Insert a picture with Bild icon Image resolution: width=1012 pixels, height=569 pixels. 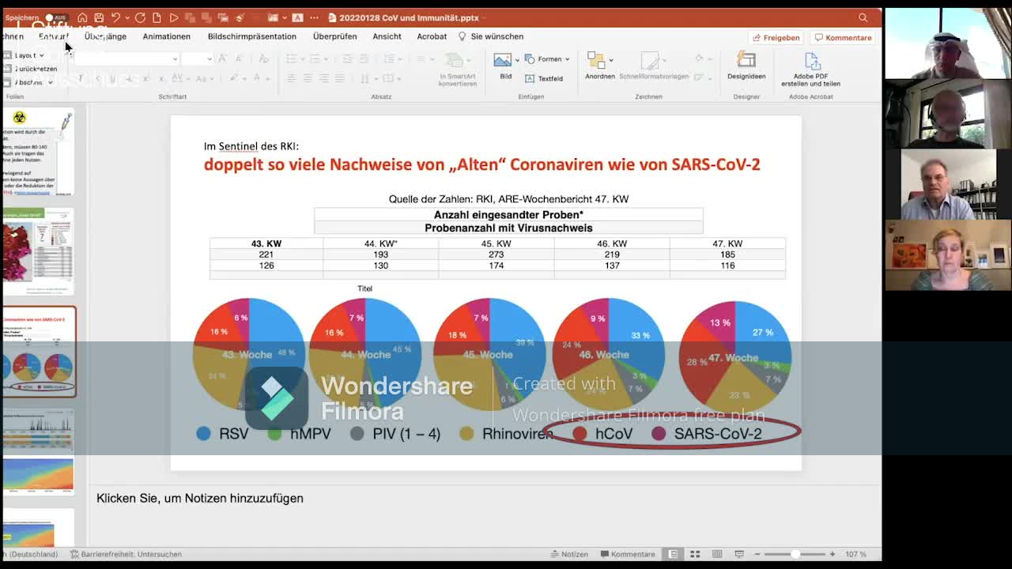pyautogui.click(x=502, y=61)
